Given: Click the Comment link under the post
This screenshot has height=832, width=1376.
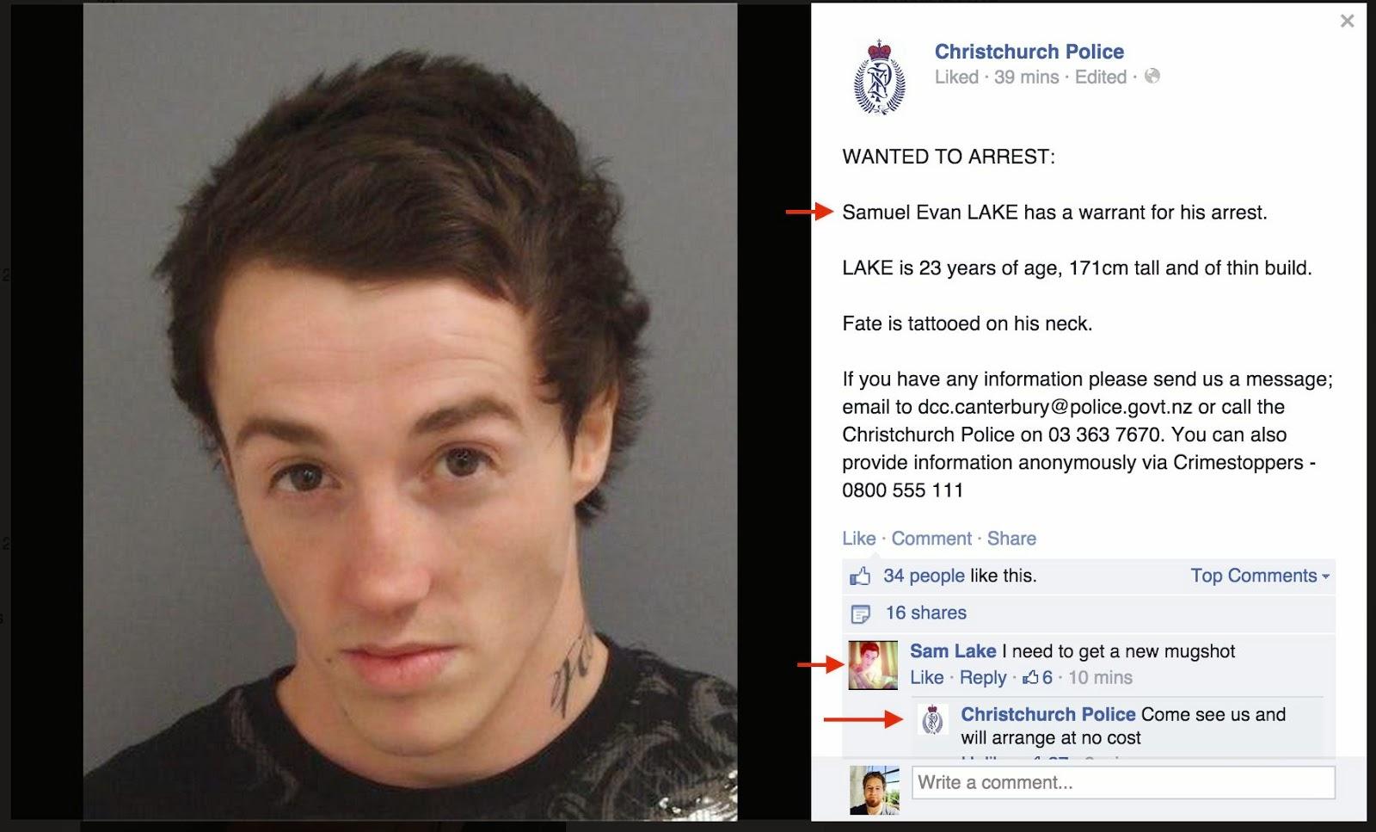Looking at the screenshot, I should coord(931,539).
